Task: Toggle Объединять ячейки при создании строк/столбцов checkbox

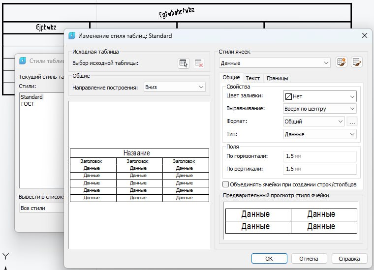Action: 226,184
